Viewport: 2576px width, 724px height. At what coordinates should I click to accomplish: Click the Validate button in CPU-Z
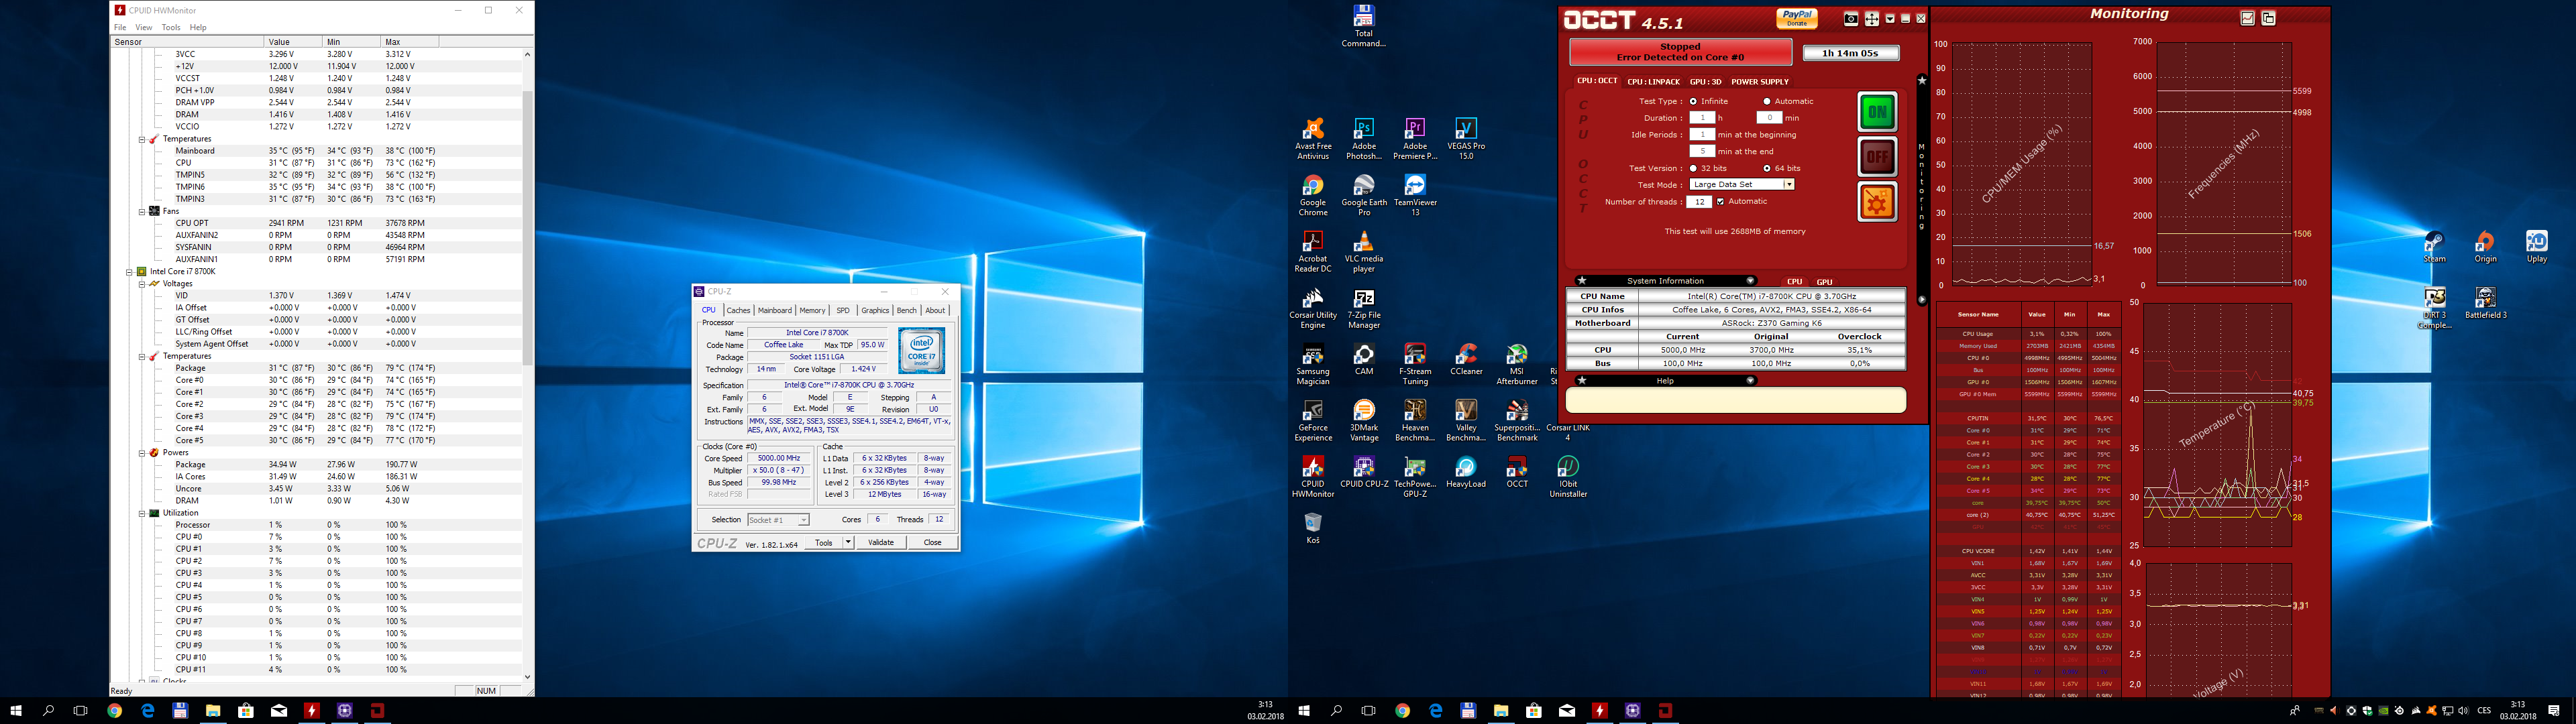pyautogui.click(x=881, y=542)
